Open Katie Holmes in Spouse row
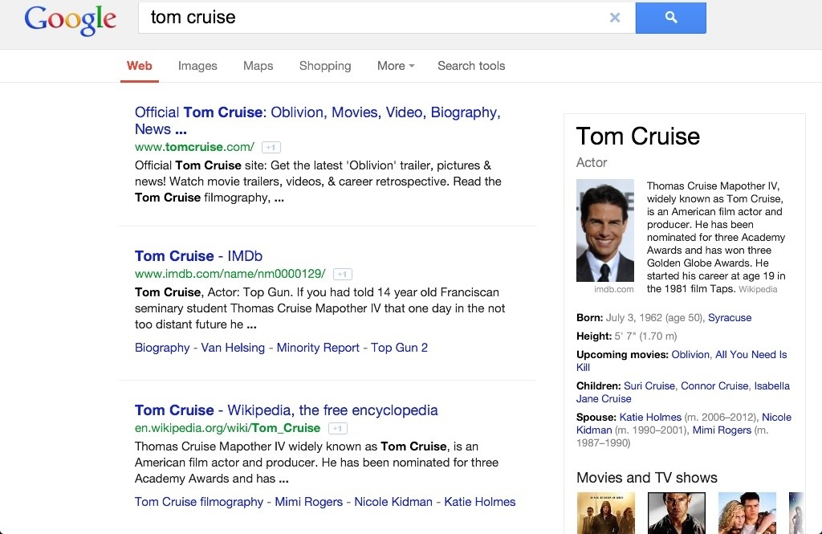 [650, 417]
